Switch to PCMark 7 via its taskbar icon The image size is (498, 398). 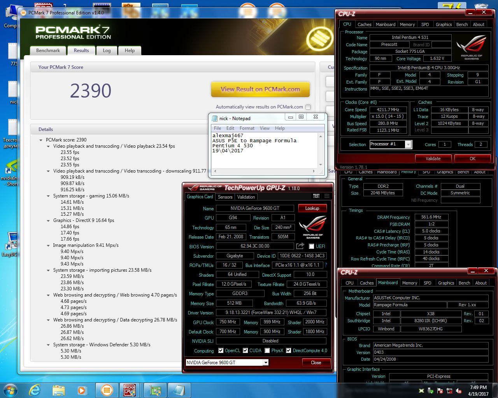coord(107,390)
